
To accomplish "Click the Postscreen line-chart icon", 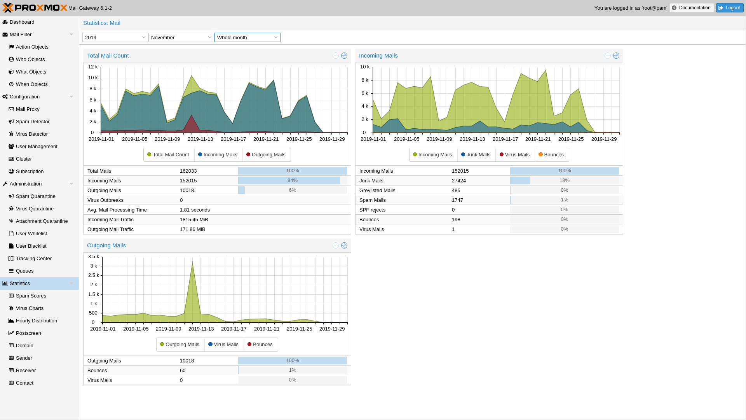I will (x=11, y=333).
